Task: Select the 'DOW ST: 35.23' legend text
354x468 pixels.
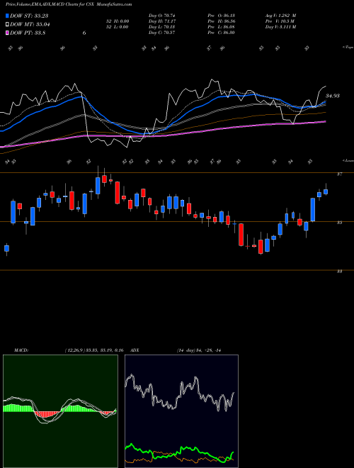Action: (29, 16)
